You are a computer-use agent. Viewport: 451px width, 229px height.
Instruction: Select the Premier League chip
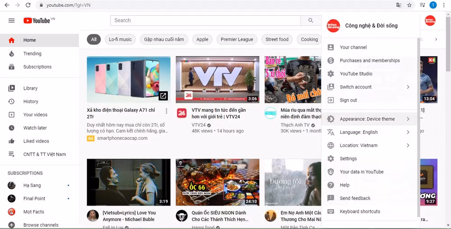pos(237,39)
